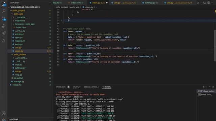Click line number 43 in the gutter
Viewport: 216px width, 121px height.
tap(58, 32)
